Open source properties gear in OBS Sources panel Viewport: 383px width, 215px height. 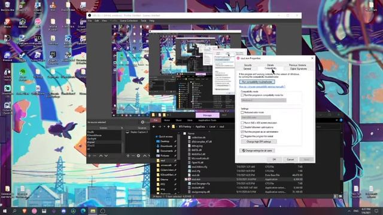[138, 156]
